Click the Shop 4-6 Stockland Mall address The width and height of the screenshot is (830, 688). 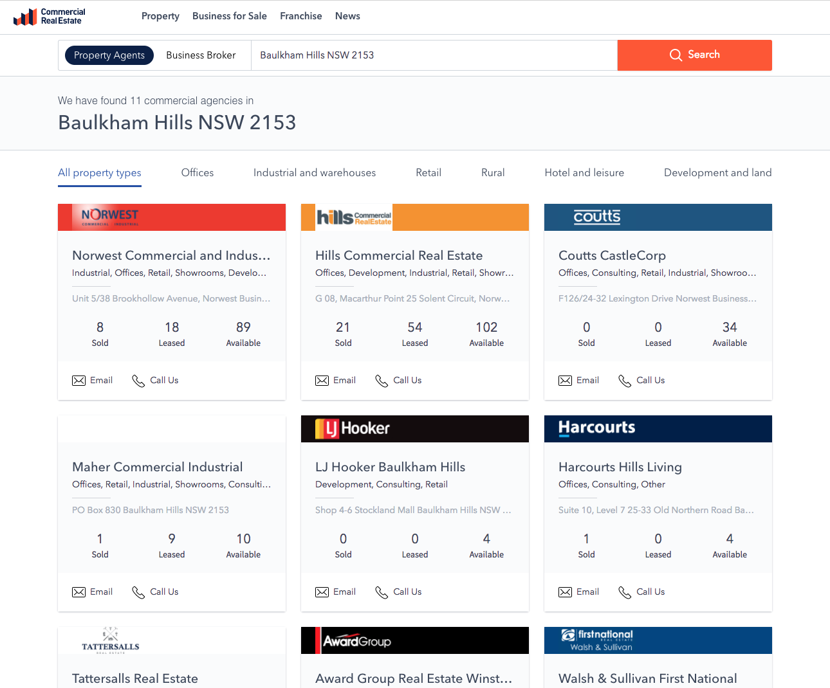point(413,510)
